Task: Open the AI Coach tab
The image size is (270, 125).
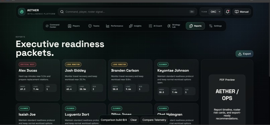Action: 155,26
